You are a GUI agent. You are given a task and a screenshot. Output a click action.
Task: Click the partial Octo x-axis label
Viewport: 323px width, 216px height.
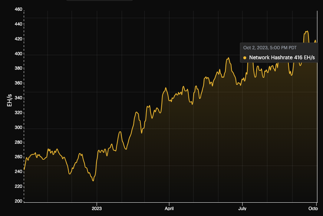click(313, 208)
